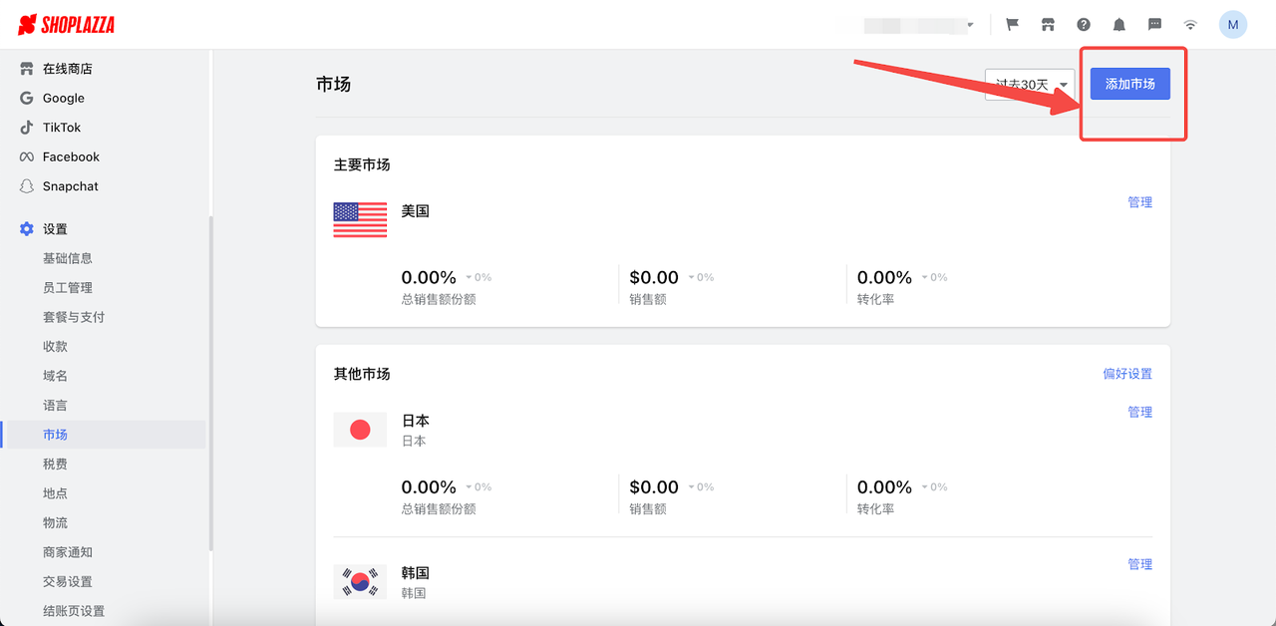Click the Shoplazza logo

(67, 24)
